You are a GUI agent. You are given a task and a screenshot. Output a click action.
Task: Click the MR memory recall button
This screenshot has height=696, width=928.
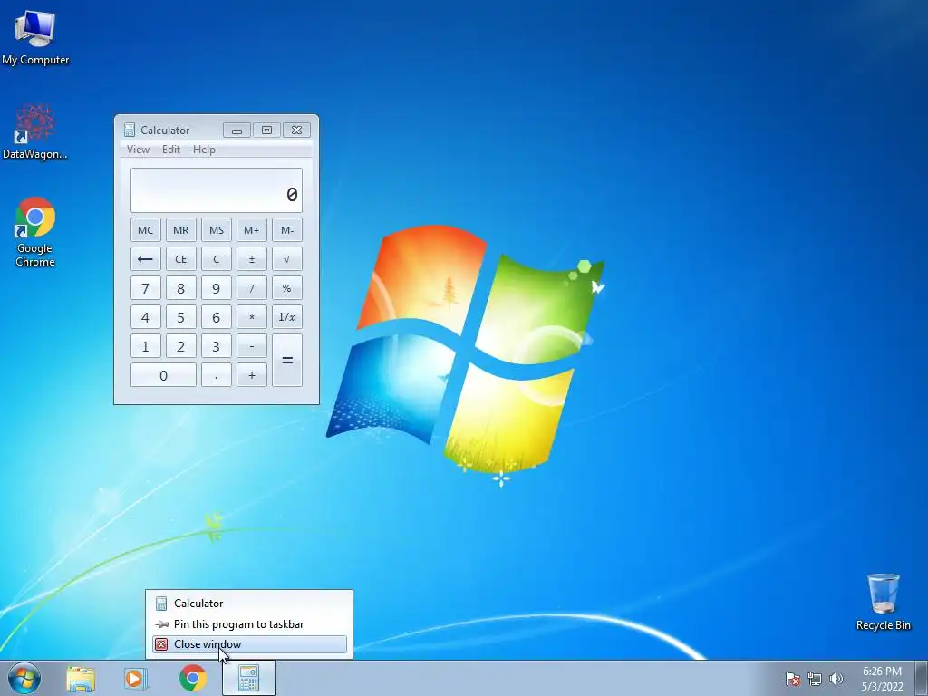[x=181, y=230]
